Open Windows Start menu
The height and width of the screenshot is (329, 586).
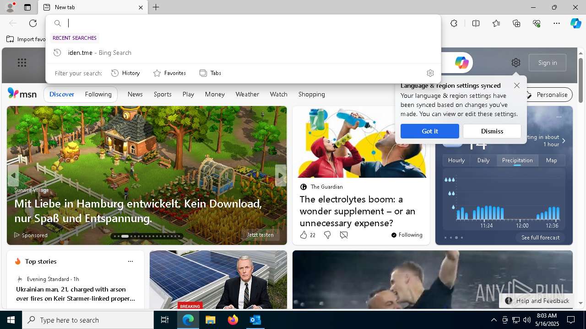(x=11, y=320)
